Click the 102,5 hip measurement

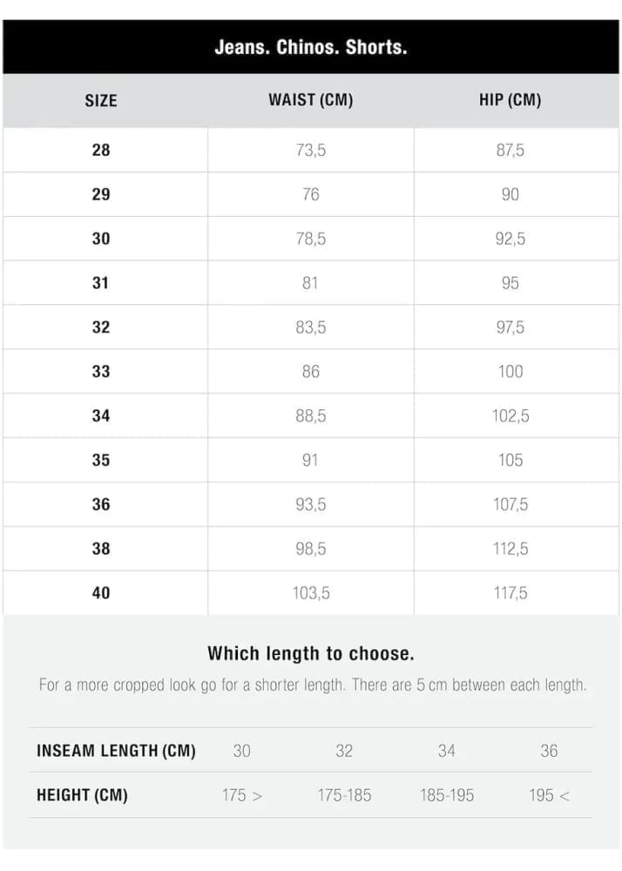pos(510,416)
